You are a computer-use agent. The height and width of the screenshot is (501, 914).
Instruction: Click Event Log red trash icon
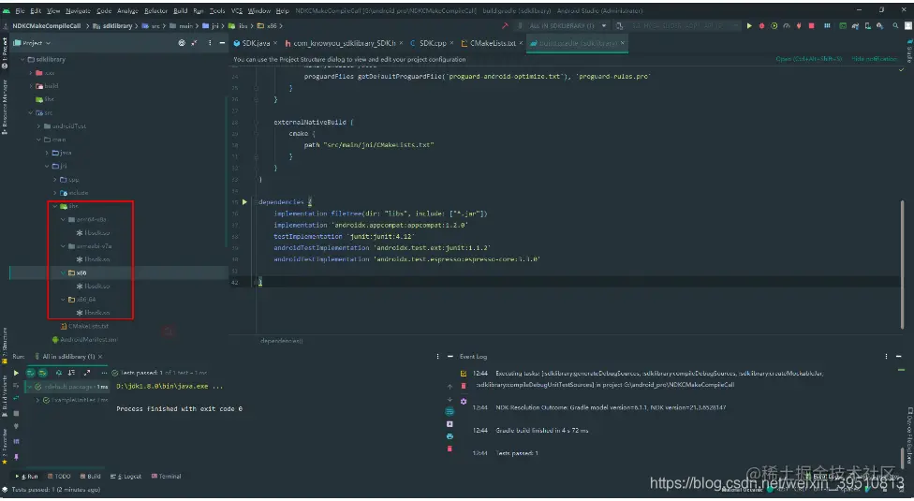[464, 386]
